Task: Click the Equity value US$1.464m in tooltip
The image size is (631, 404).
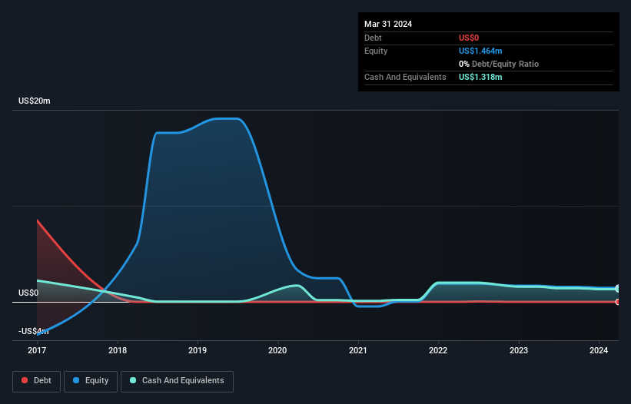Action: coord(480,51)
